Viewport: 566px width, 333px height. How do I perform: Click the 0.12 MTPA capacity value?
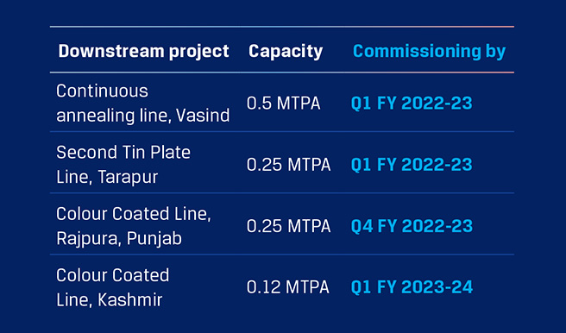pyautogui.click(x=287, y=287)
